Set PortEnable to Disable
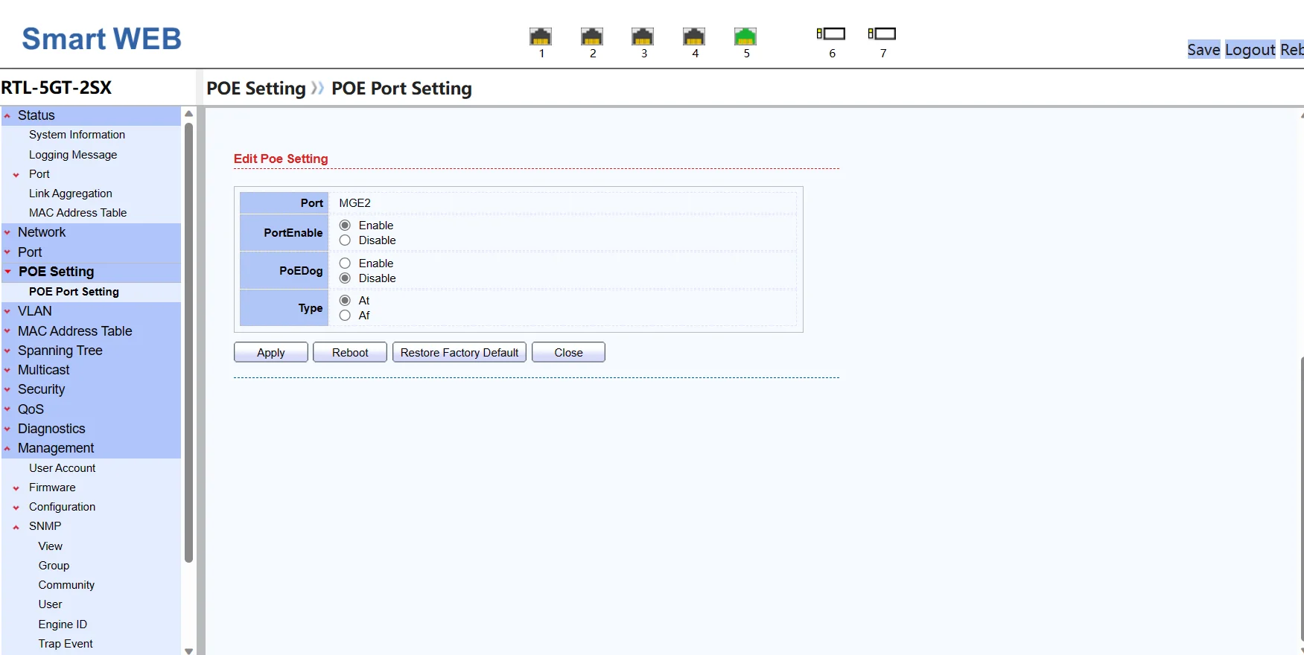The image size is (1304, 655). pos(345,240)
